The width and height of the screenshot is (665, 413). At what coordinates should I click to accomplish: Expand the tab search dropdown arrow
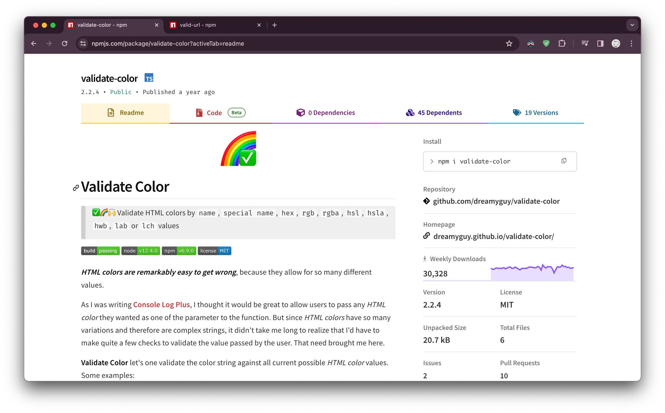(x=632, y=25)
